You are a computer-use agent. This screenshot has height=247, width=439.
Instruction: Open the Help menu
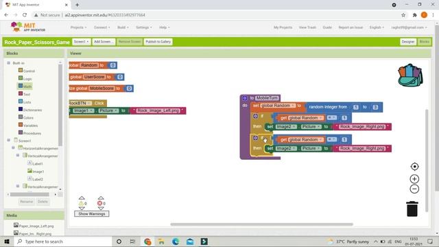tap(165, 27)
